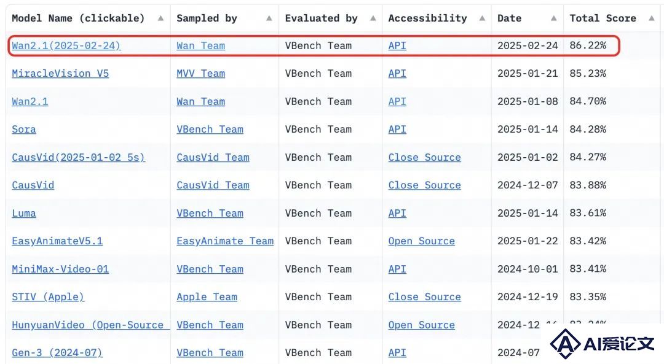This screenshot has width=664, height=364.
Task: Open Wan2.1(2025-02-24) model link
Action: point(66,45)
